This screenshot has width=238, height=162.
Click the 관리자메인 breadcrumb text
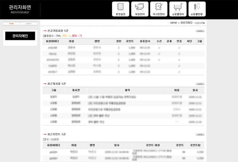pyautogui.click(x=186, y=23)
